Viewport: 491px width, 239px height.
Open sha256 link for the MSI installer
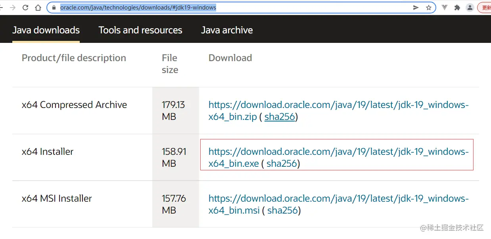pyautogui.click(x=282, y=210)
